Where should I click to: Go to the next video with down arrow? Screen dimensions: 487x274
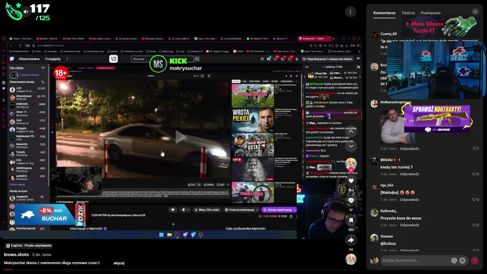pos(351,146)
